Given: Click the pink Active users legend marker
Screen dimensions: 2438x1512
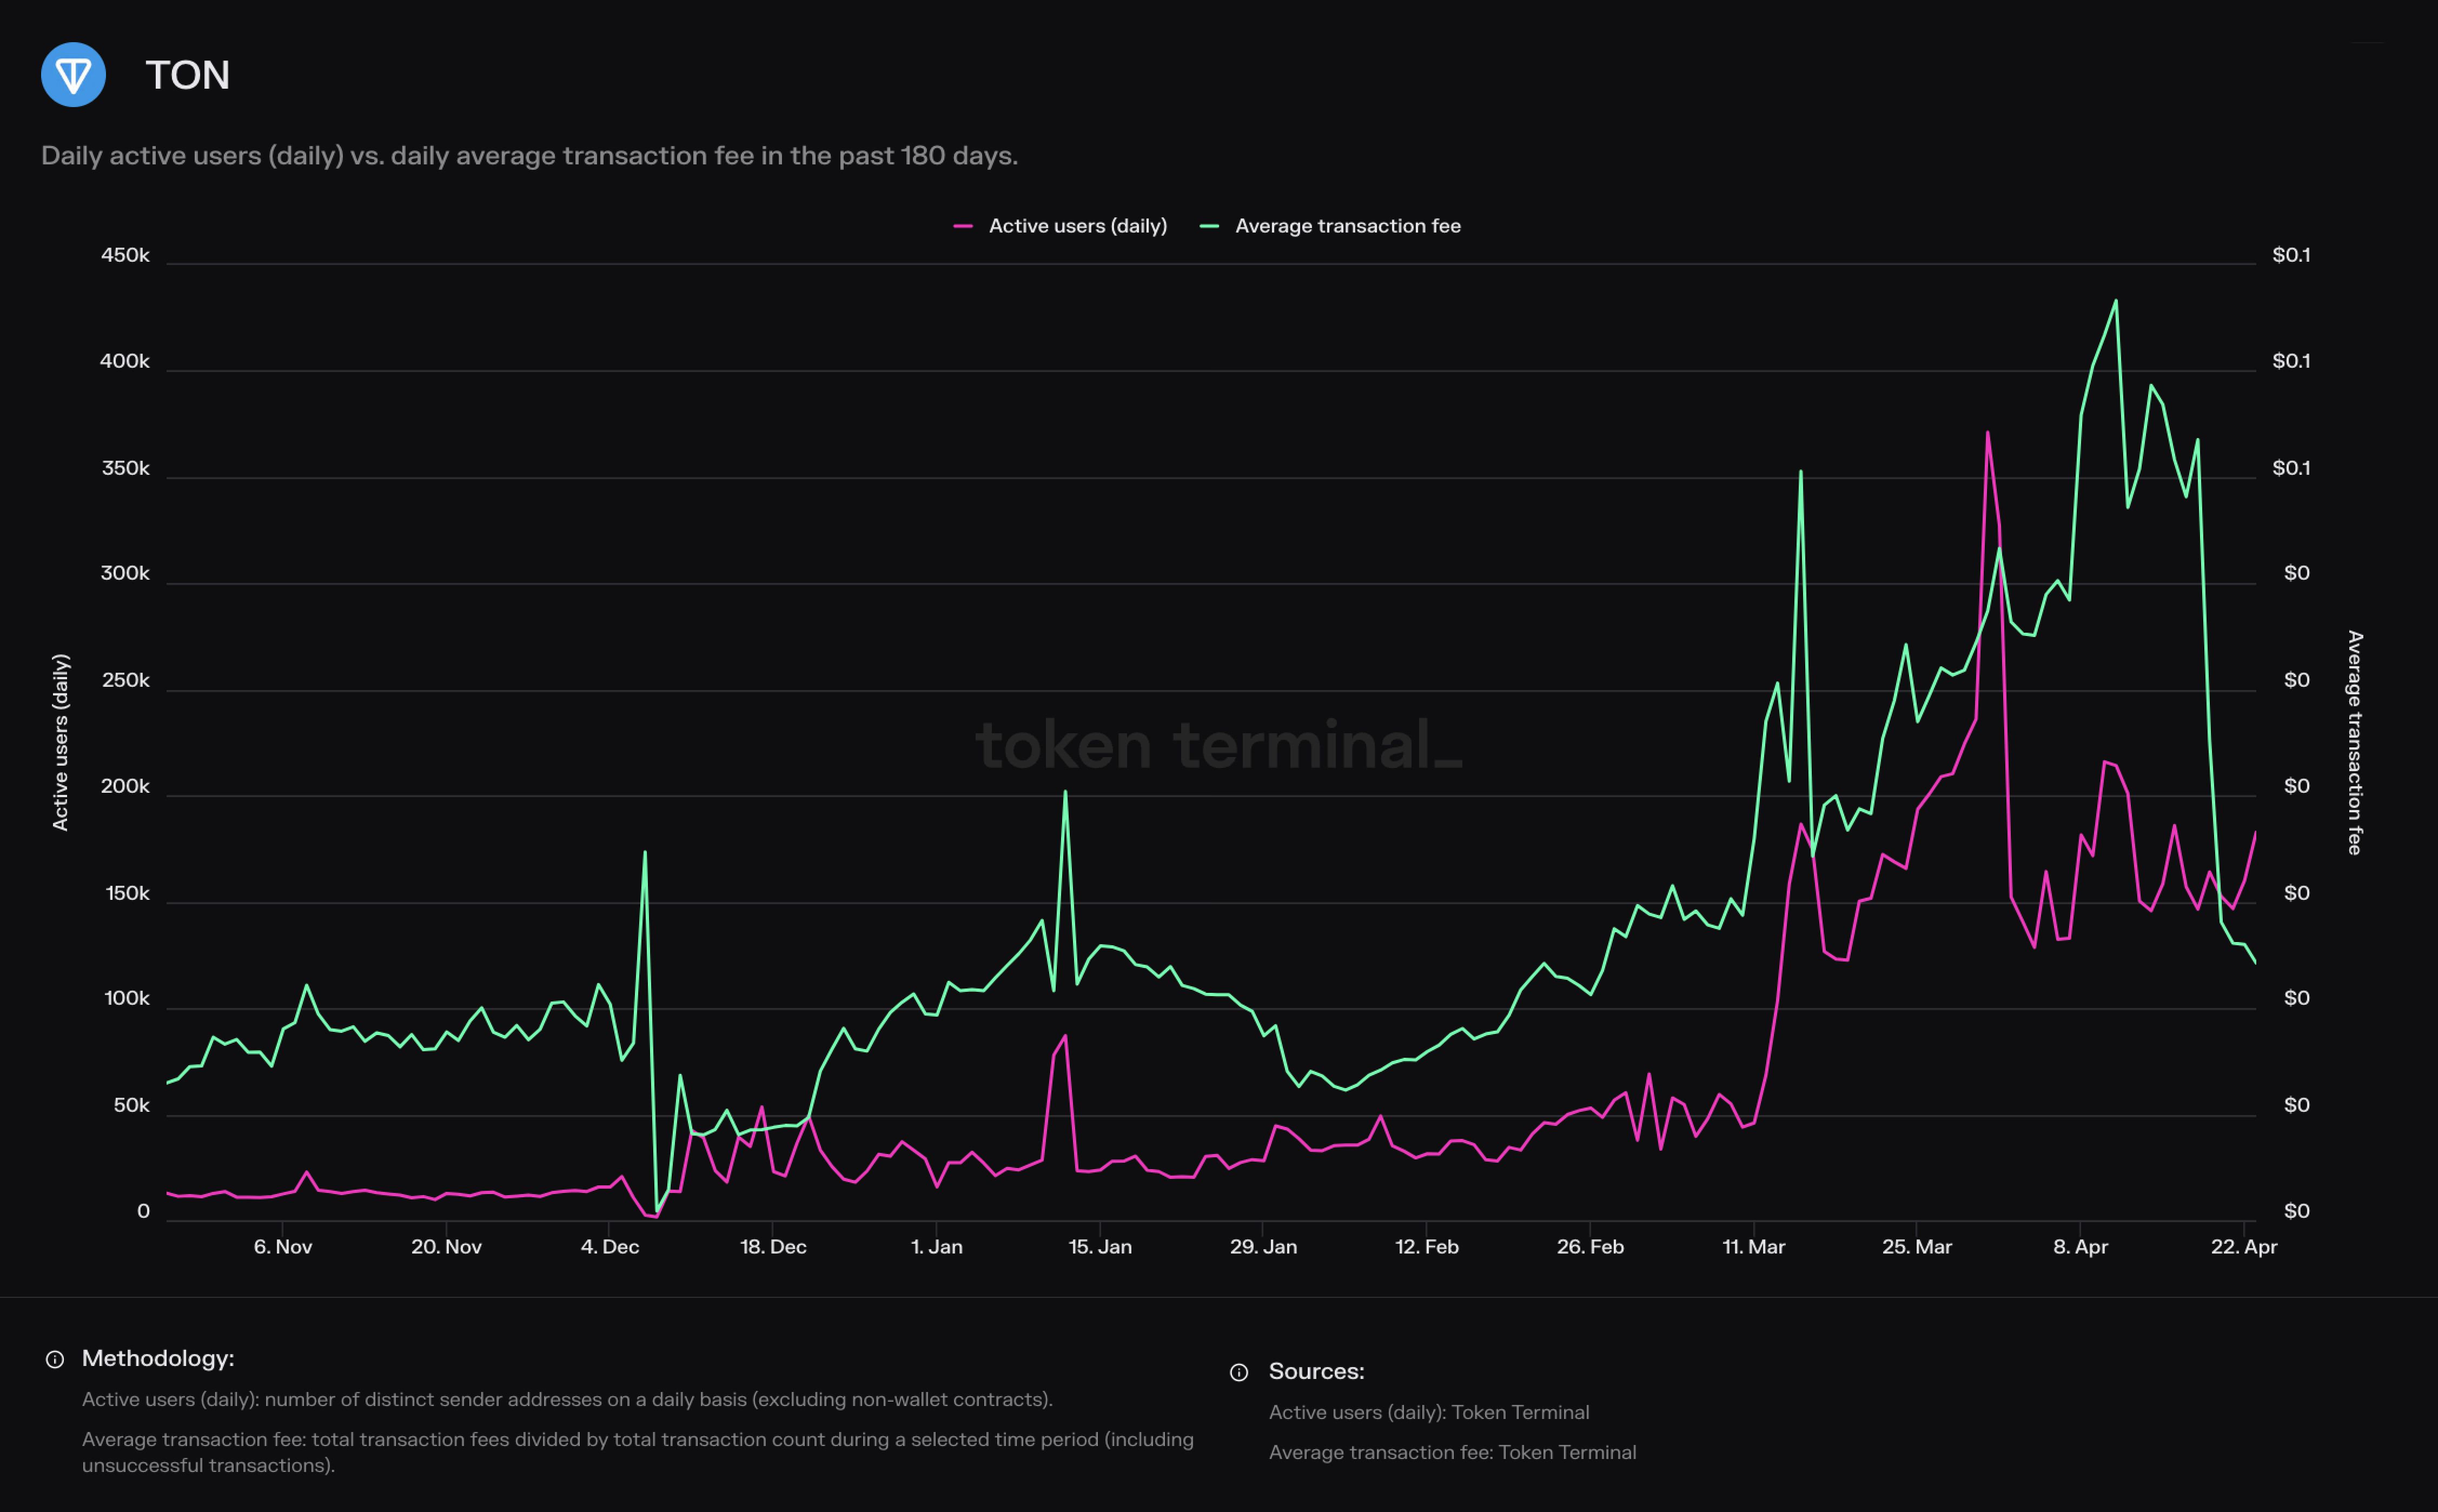Looking at the screenshot, I should [963, 227].
